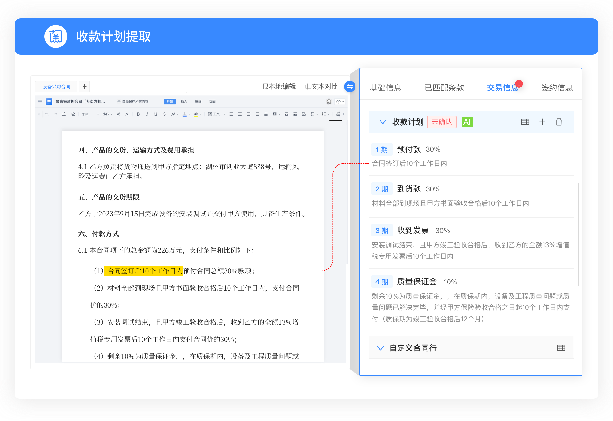
Task: Add a new document tab with plus
Action: tap(84, 87)
